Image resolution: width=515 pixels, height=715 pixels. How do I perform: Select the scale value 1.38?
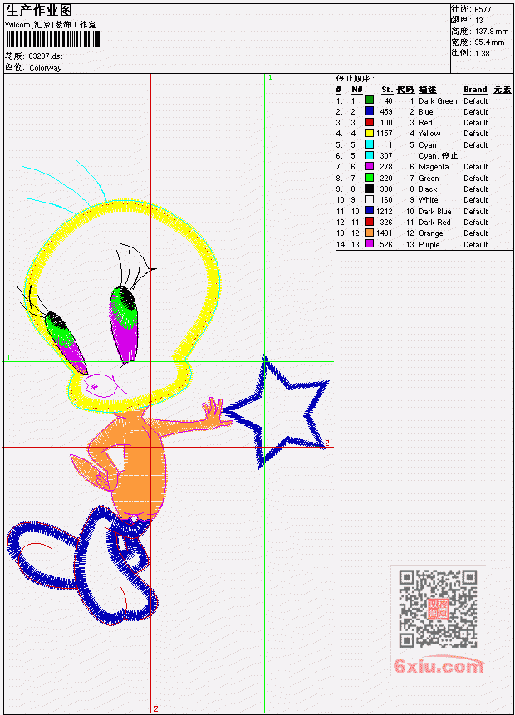[x=482, y=53]
